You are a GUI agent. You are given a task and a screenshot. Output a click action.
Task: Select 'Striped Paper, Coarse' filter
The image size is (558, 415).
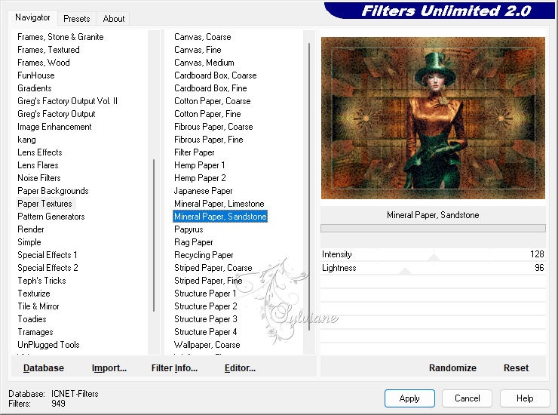(x=213, y=268)
